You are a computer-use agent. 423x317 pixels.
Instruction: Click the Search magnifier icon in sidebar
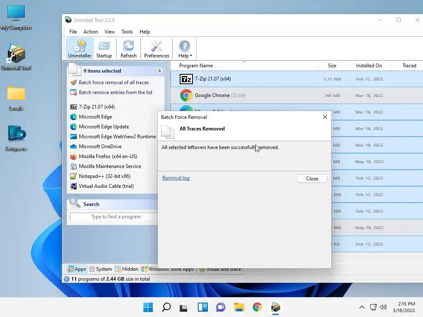click(74, 203)
